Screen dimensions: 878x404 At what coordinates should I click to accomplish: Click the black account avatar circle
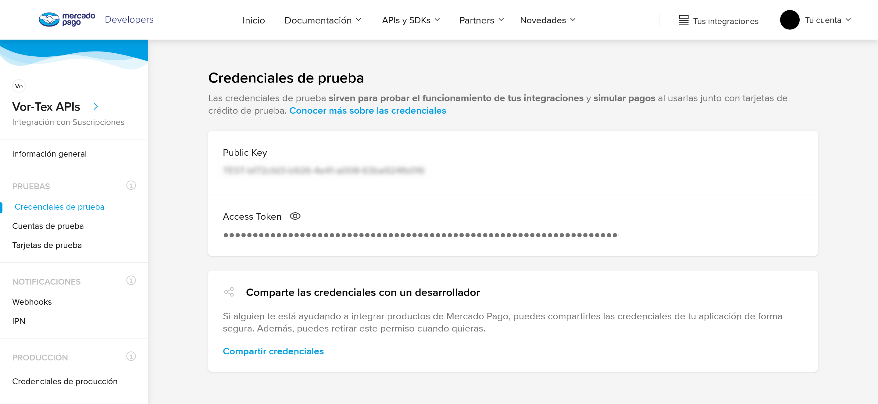coord(789,20)
